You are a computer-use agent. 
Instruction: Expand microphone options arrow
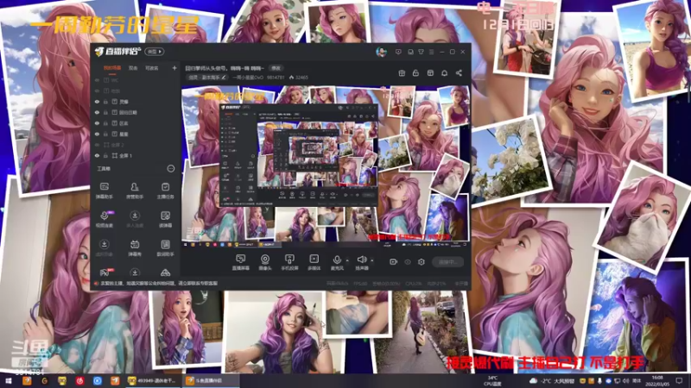pyautogui.click(x=347, y=260)
